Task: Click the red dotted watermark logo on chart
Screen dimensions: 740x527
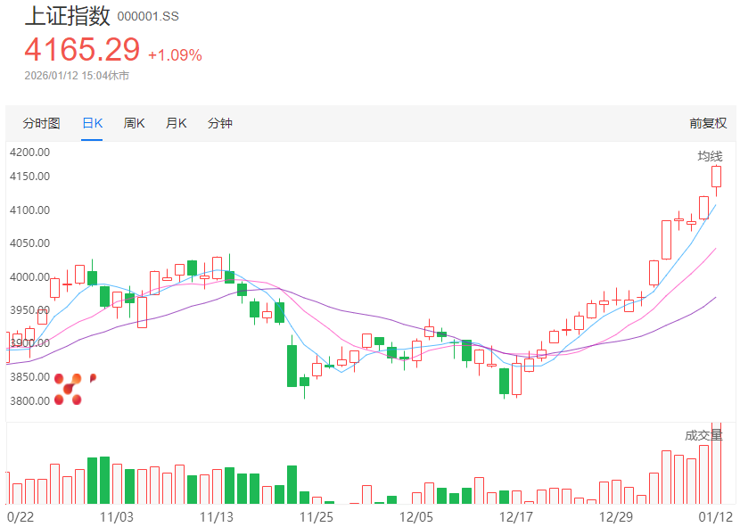Action: 70,389
